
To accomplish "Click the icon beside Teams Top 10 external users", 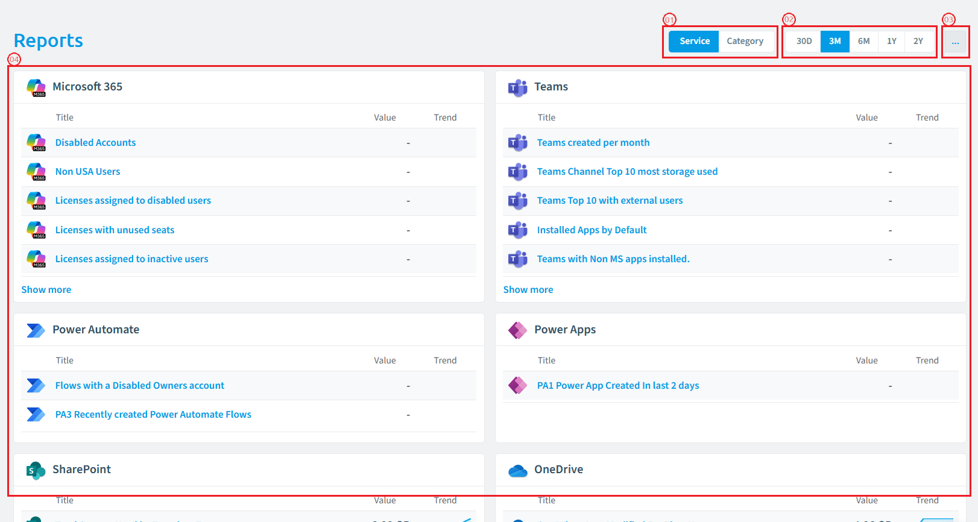I will coord(518,201).
